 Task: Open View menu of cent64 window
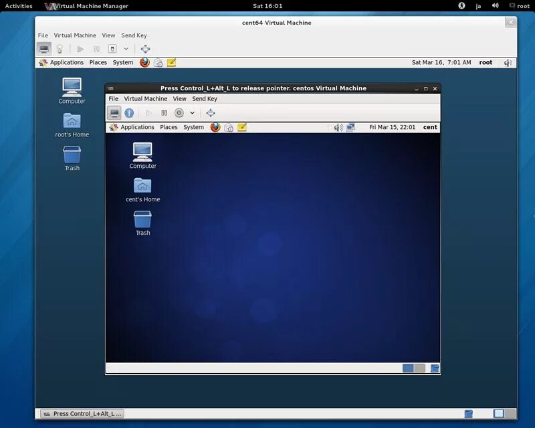108,35
